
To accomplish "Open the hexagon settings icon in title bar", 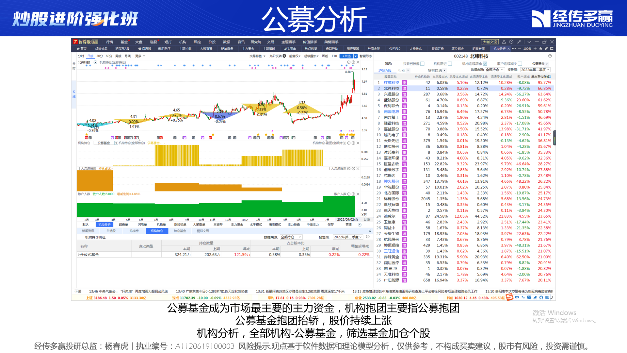I will (x=511, y=42).
